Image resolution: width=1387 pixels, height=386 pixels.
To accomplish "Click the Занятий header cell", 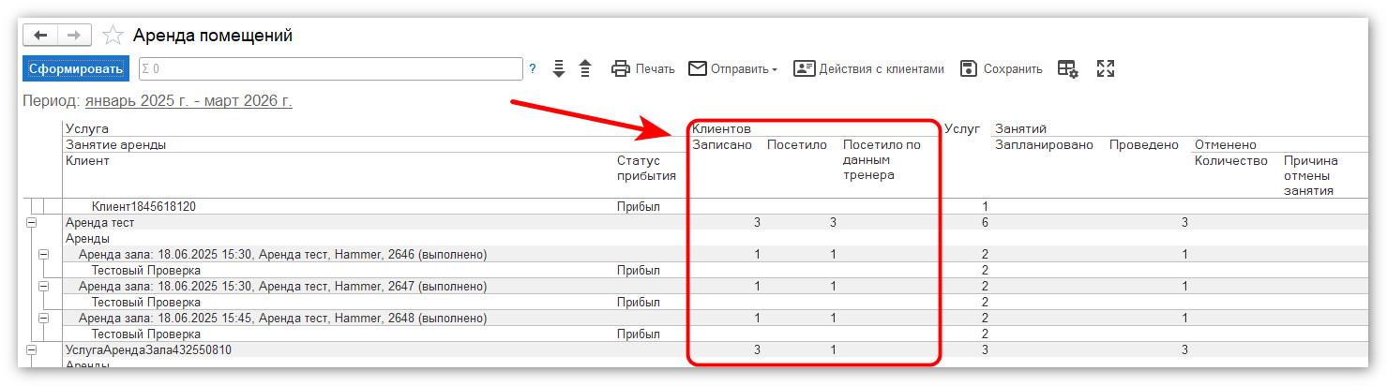I will coord(1020,128).
